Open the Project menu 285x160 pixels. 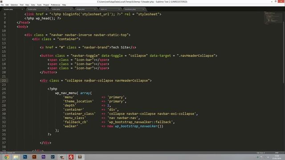pyautogui.click(x=46, y=5)
